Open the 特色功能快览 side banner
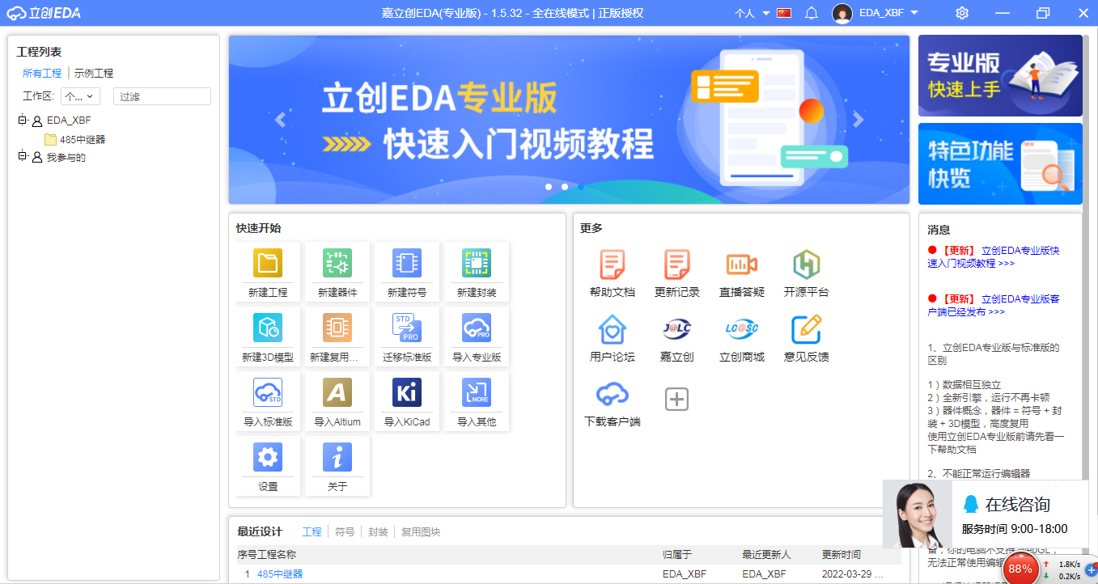The image size is (1098, 584). [x=1000, y=163]
